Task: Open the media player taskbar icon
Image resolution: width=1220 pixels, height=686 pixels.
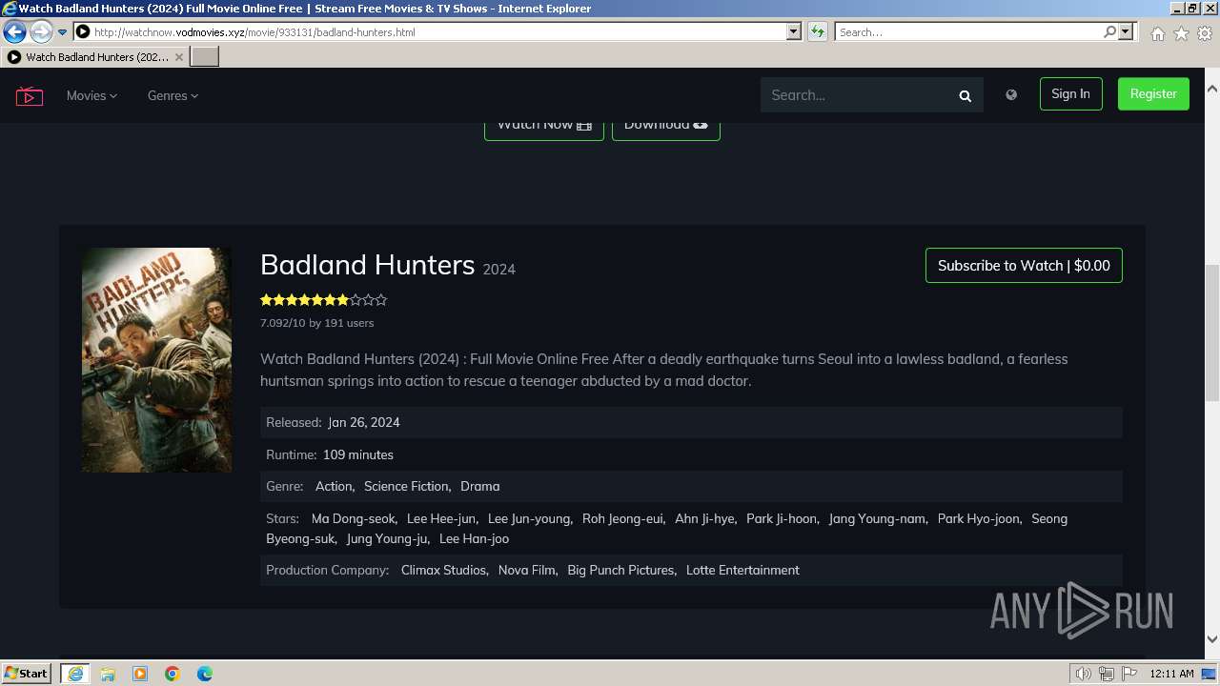Action: [x=139, y=674]
